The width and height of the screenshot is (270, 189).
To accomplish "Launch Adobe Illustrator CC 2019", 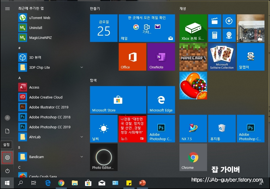I will (x=51, y=107).
